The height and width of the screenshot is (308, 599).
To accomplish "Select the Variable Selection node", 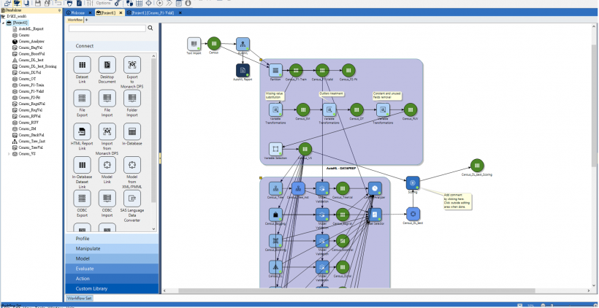I will [275, 149].
